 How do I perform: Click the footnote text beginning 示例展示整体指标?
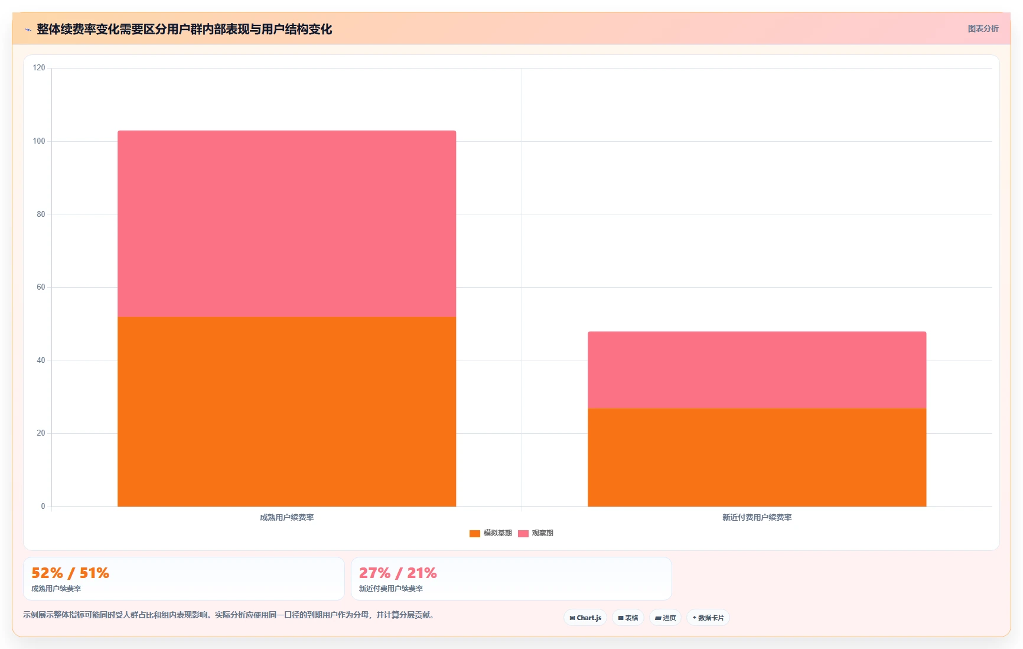[230, 615]
